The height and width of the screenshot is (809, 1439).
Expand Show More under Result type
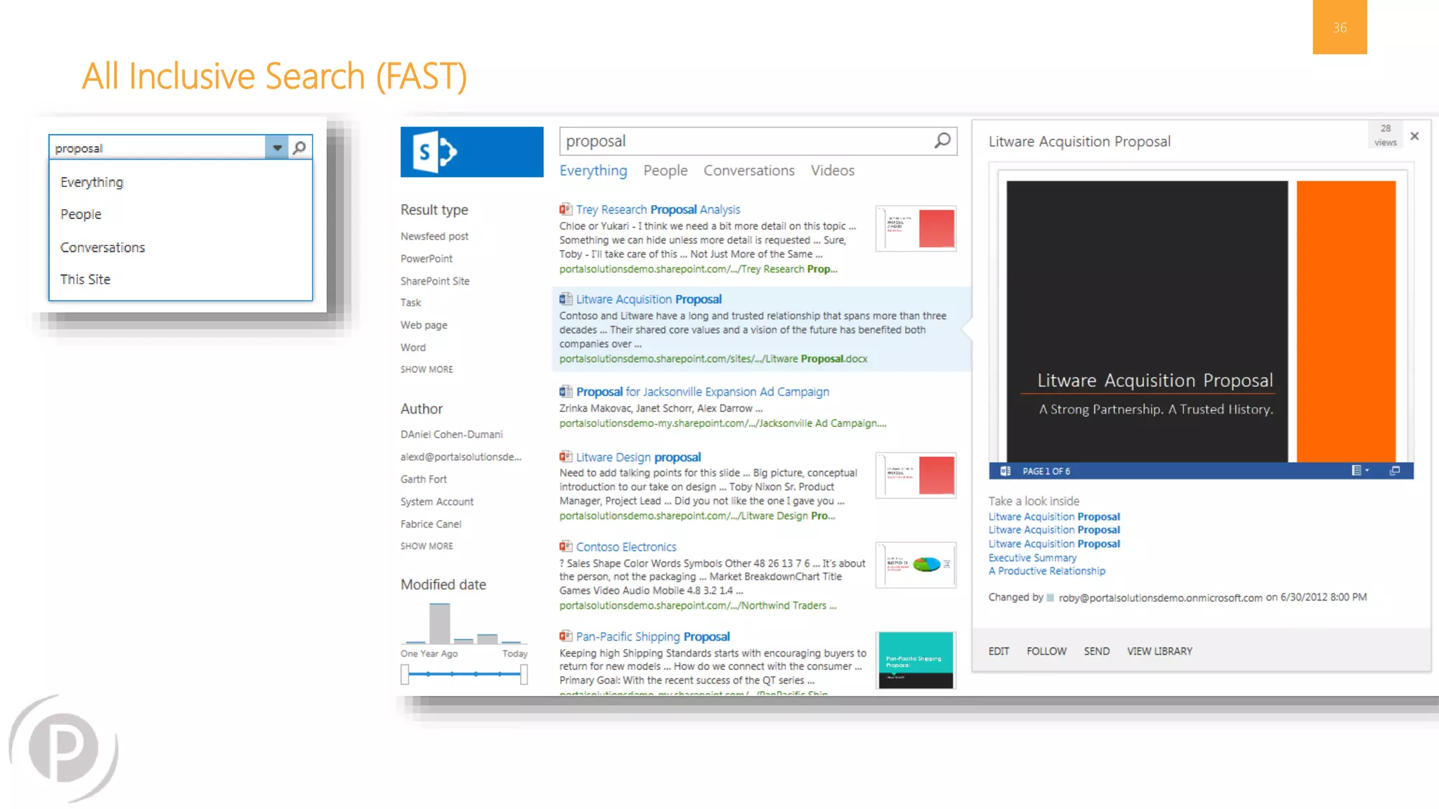[427, 369]
